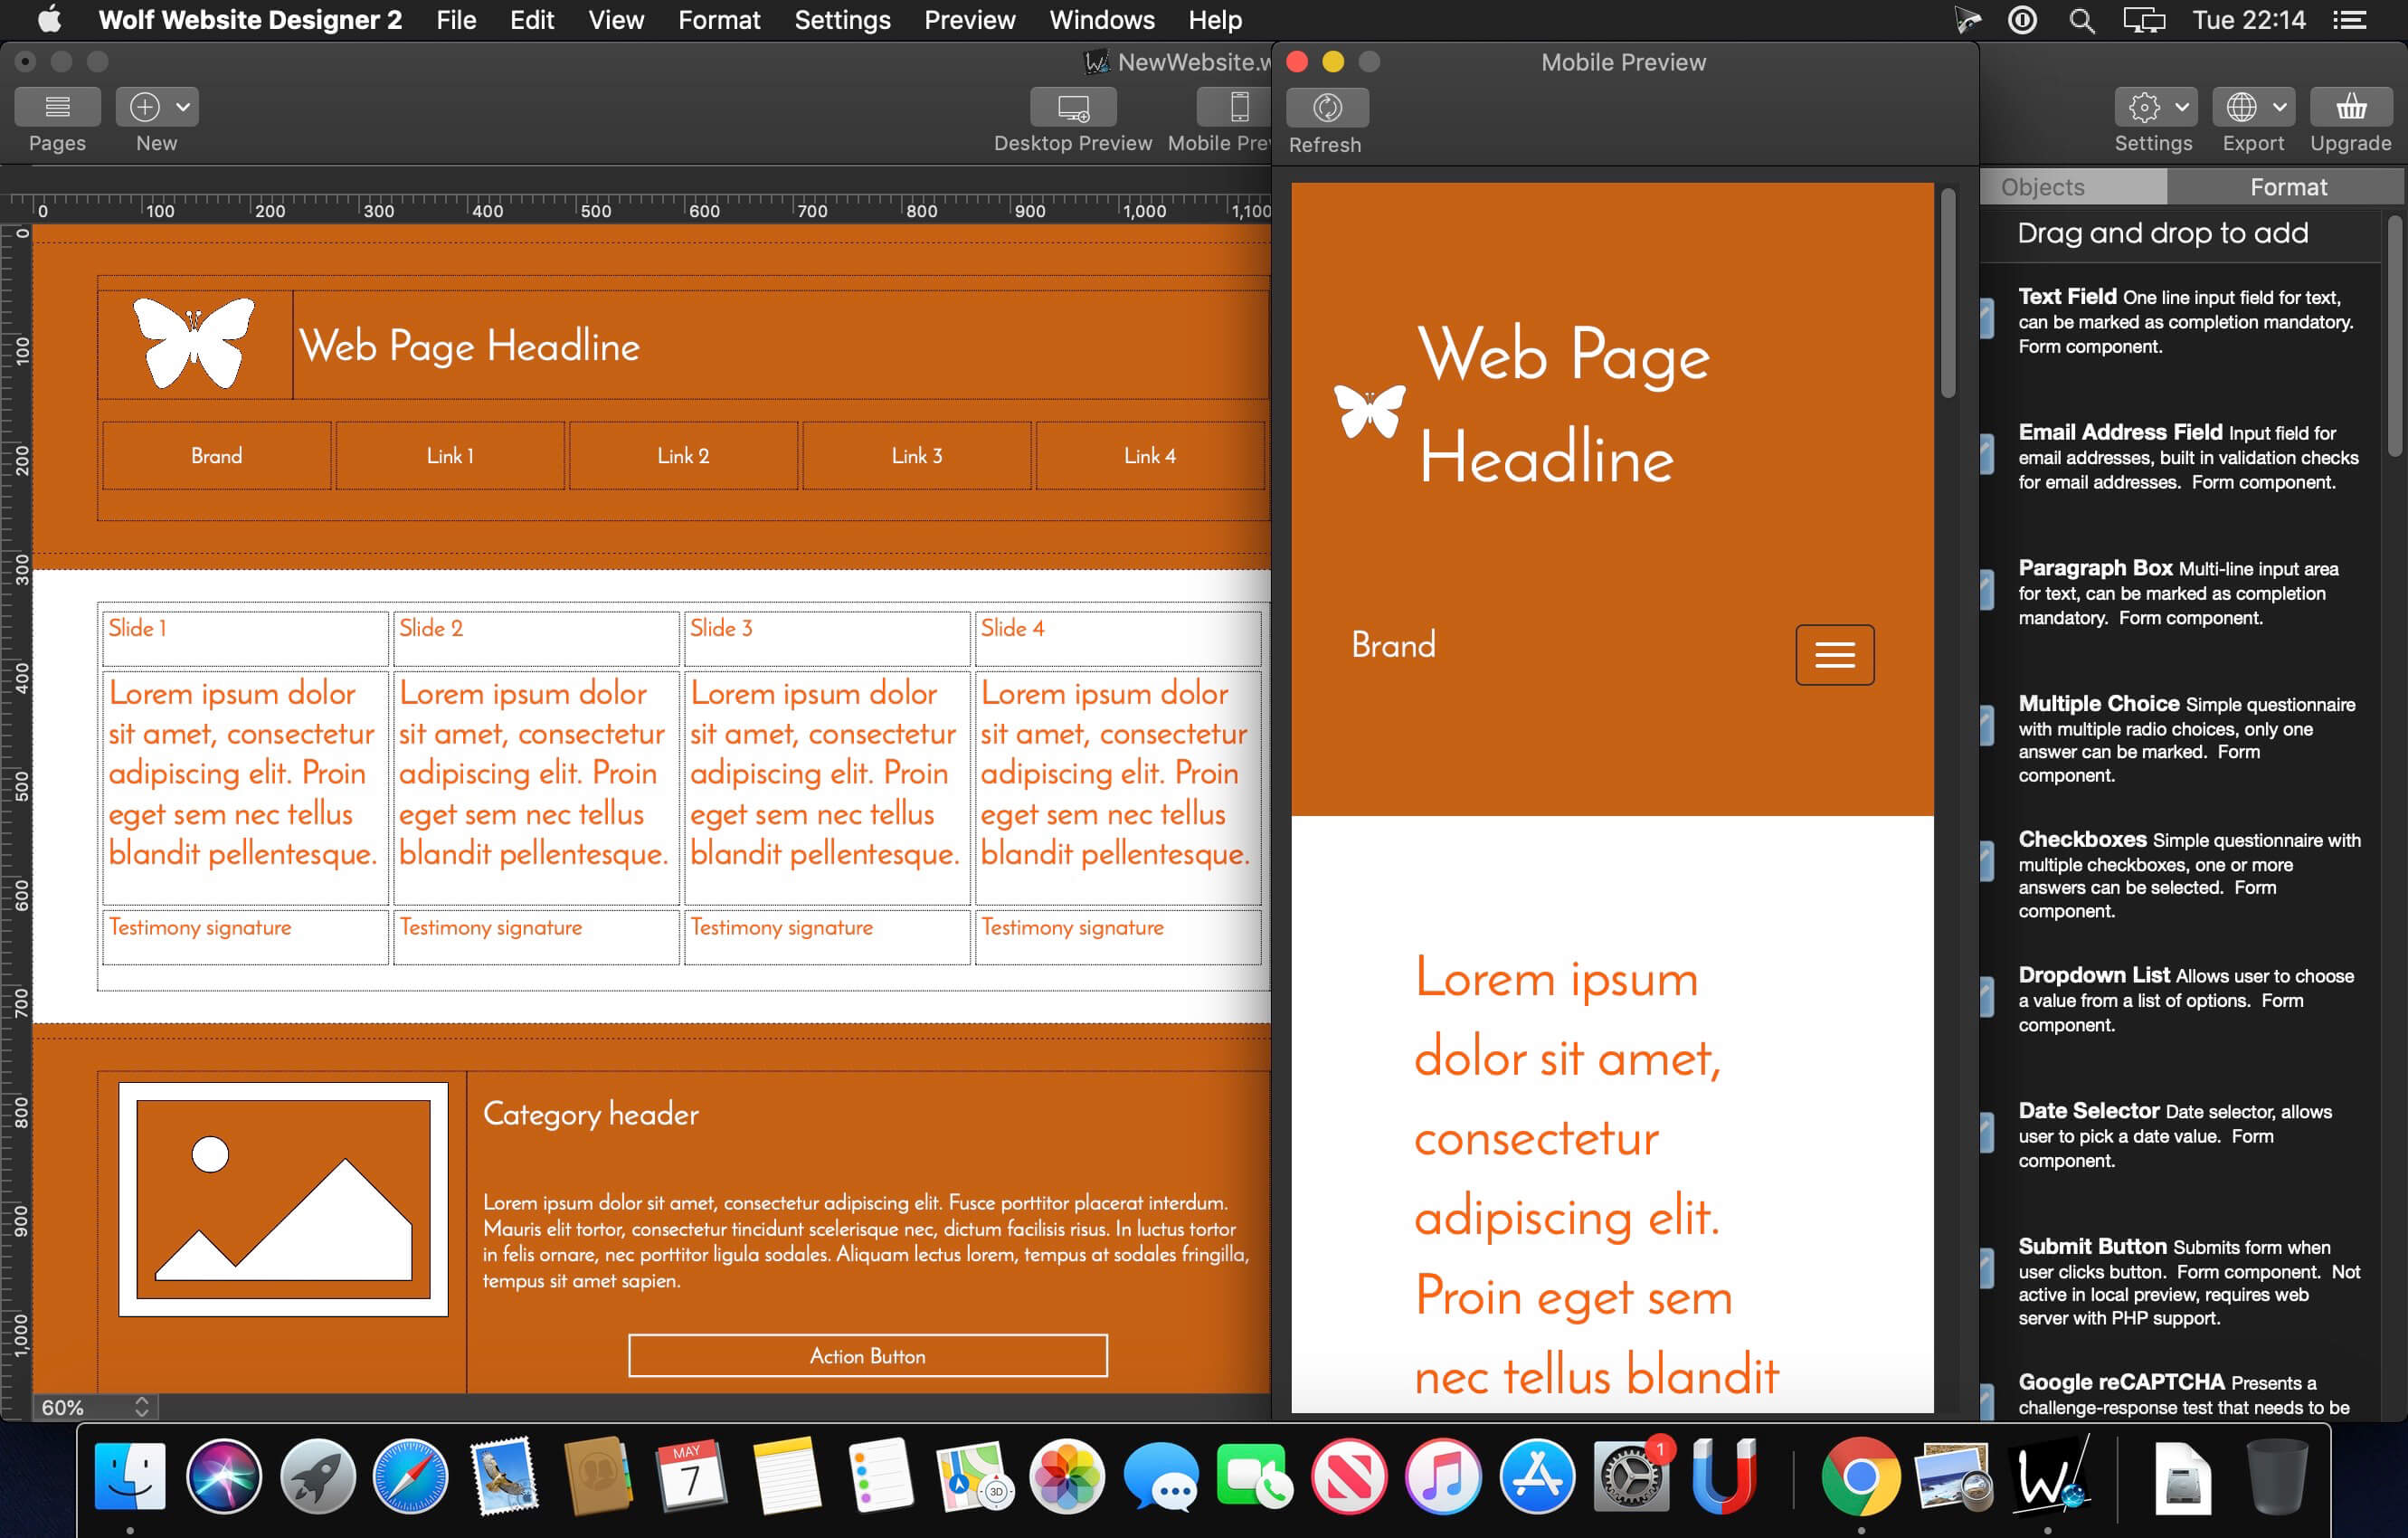This screenshot has height=1538, width=2408.
Task: Open Wolf Website Designer Dock icon
Action: [x=2051, y=1476]
